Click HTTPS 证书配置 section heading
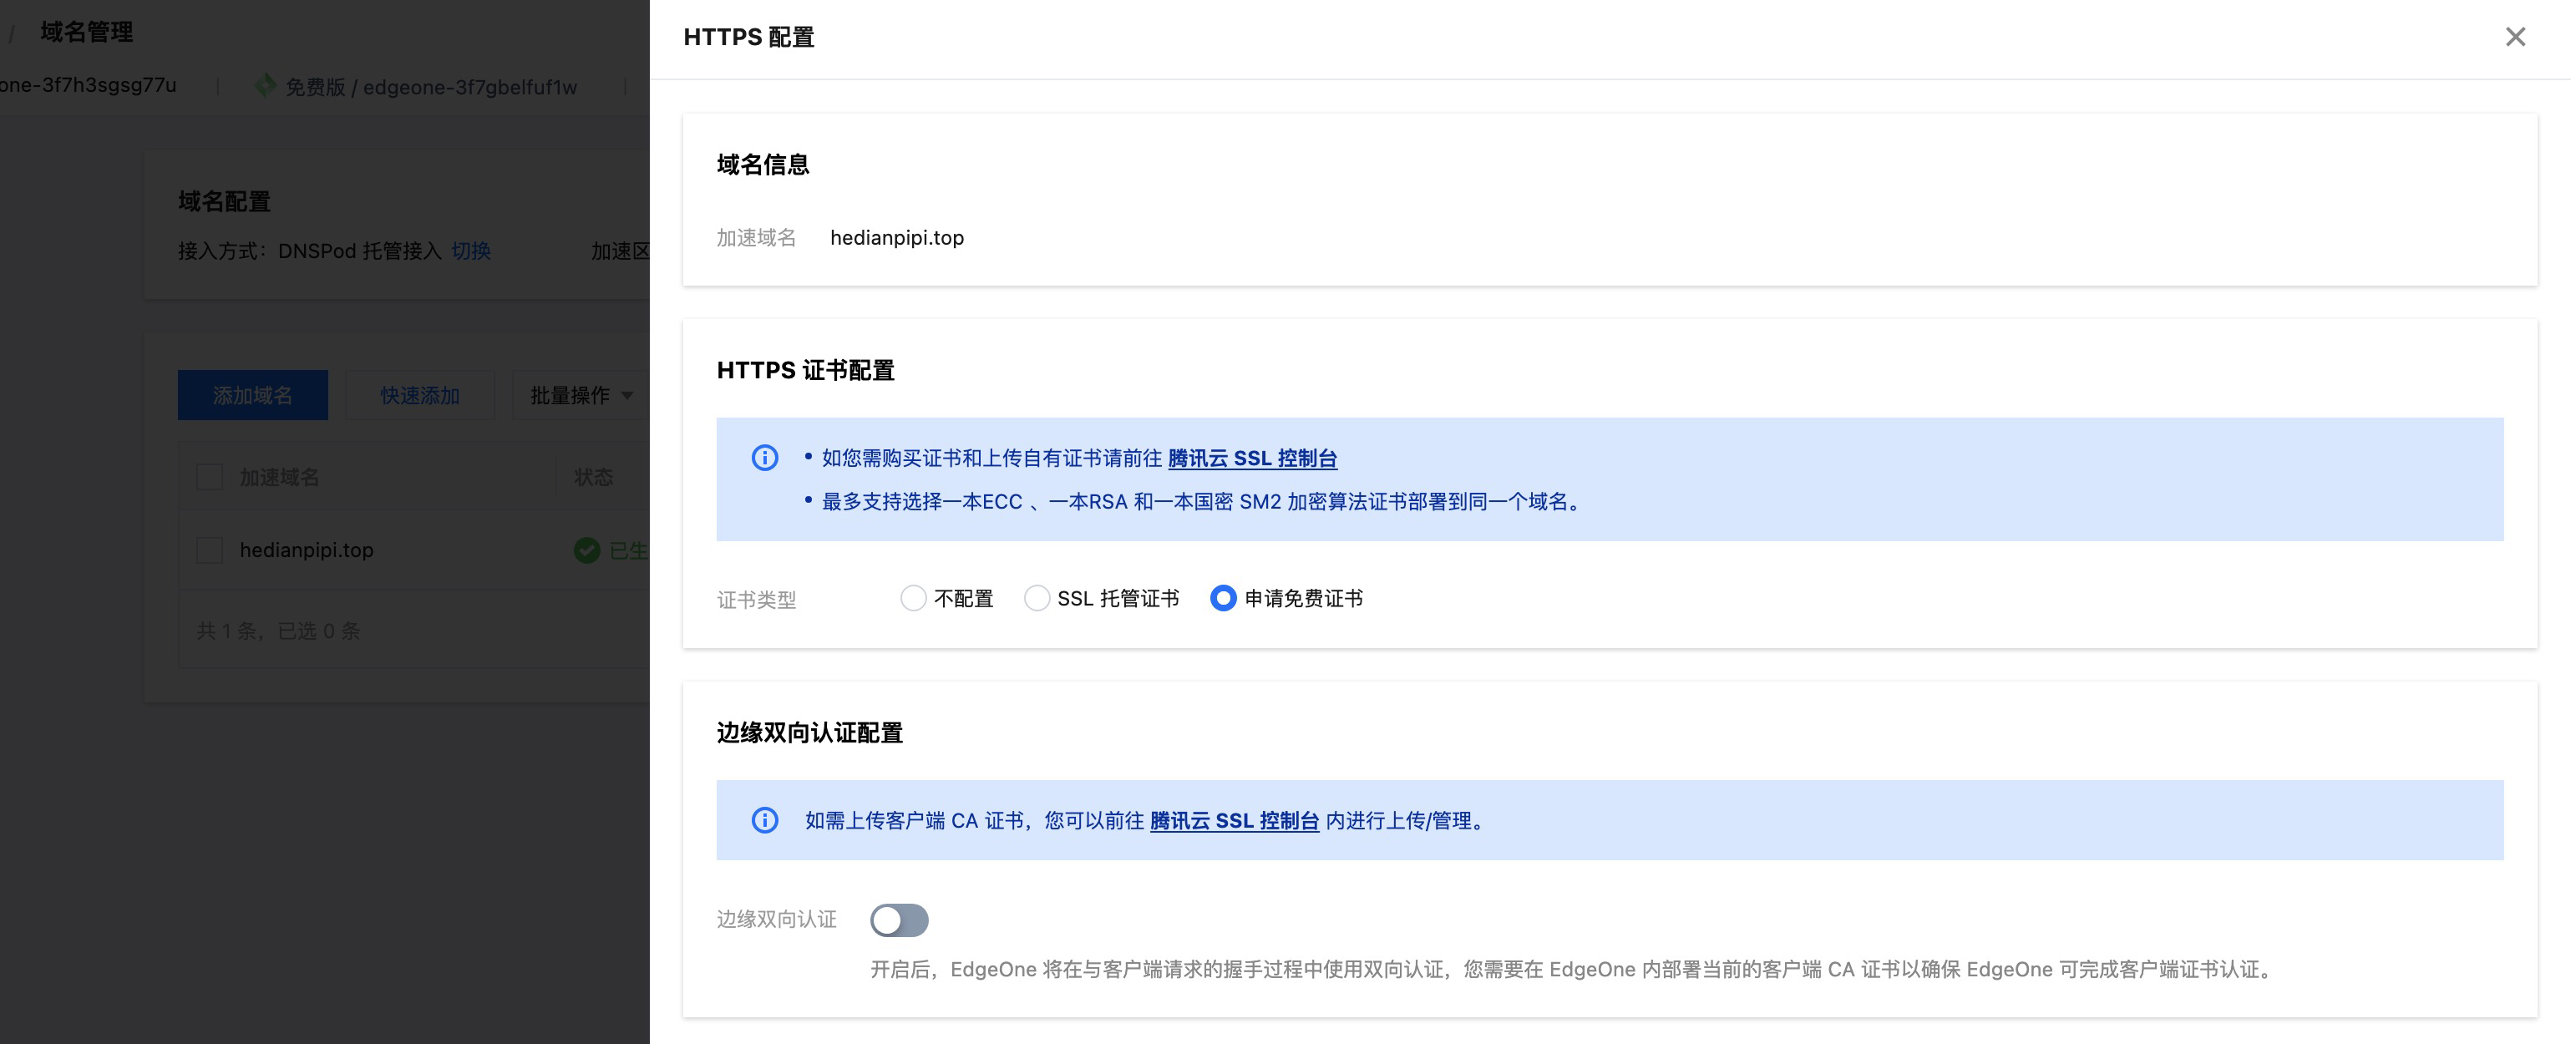This screenshot has height=1044, width=2571. click(805, 370)
